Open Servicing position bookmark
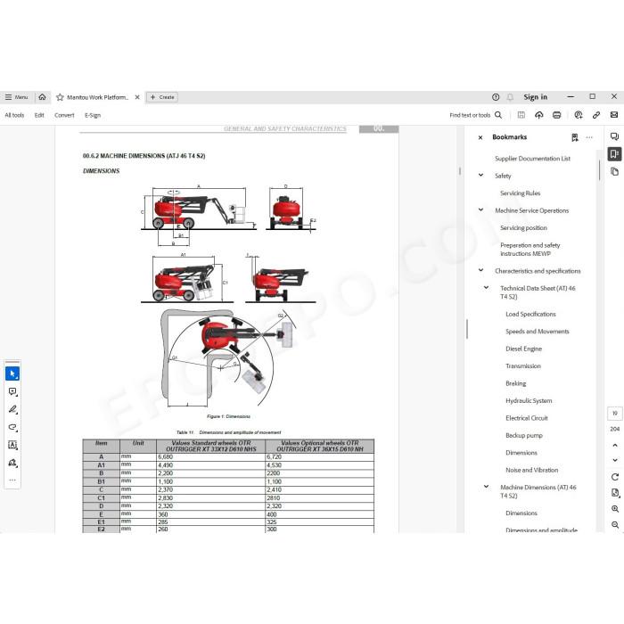Screen dimensions: 624x624 523,227
